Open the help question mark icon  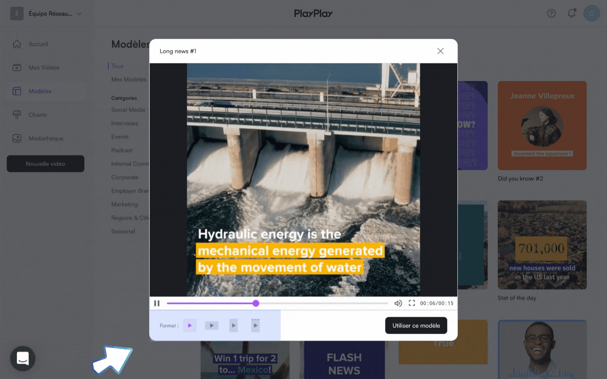click(x=551, y=13)
